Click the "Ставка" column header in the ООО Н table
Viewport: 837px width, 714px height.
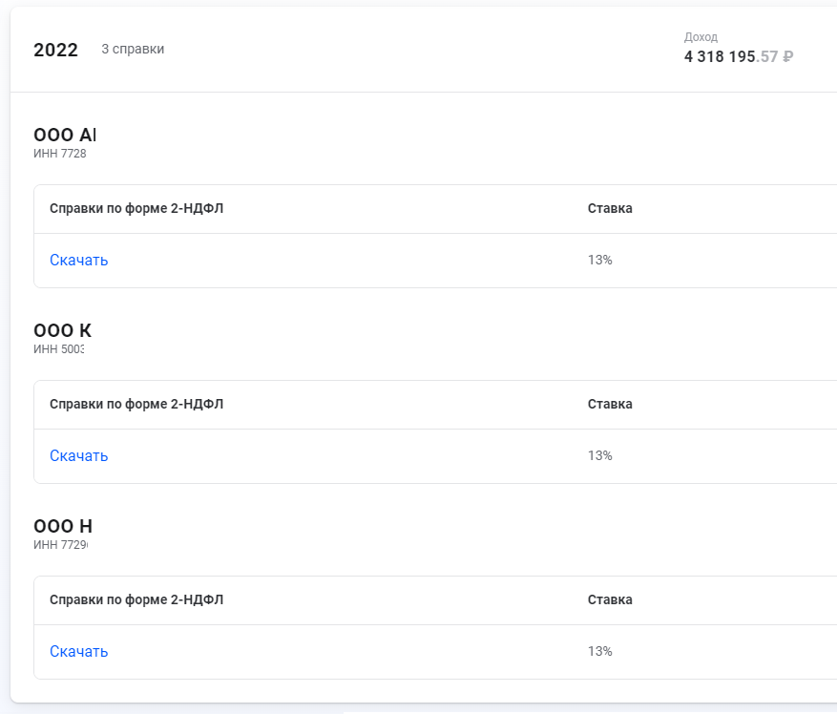pos(610,599)
